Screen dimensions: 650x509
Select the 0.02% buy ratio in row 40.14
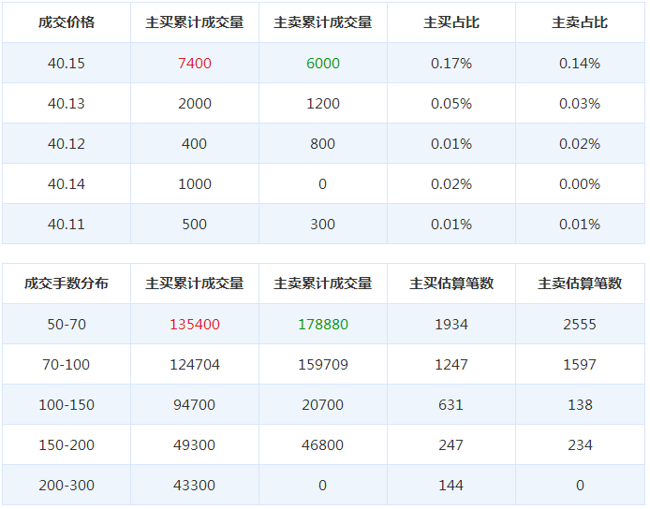451,184
